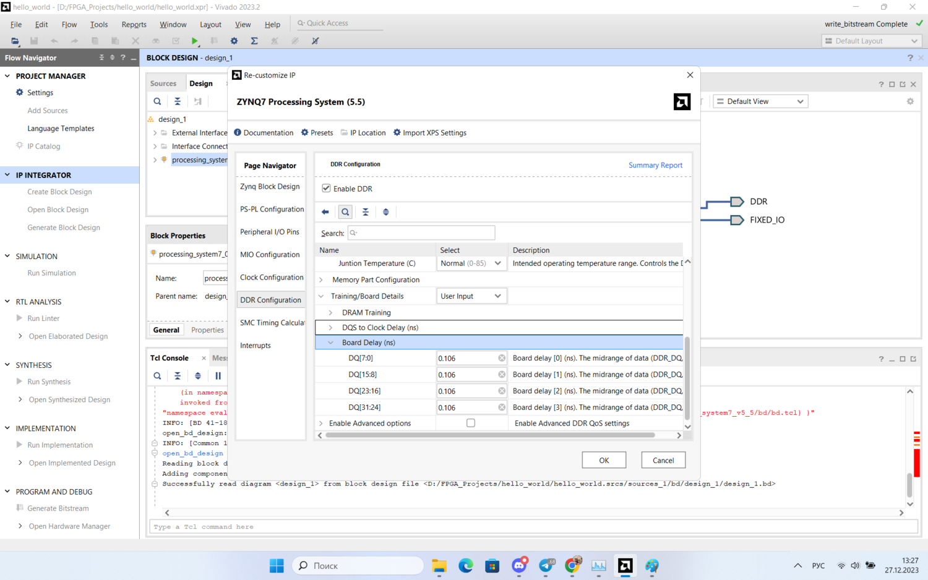Toggle the search icon in DDR Configuration toolbar
Screen dimensions: 928x580
[345, 212]
